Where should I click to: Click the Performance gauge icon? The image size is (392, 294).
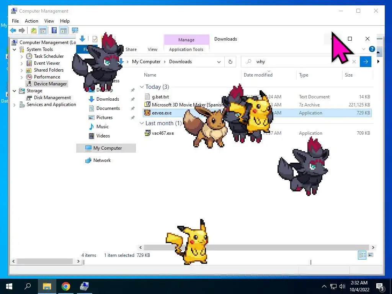pos(29,77)
